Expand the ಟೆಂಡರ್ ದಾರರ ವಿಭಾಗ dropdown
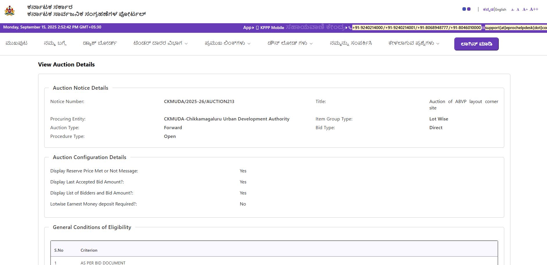Image resolution: width=547 pixels, height=265 pixels. [x=160, y=43]
